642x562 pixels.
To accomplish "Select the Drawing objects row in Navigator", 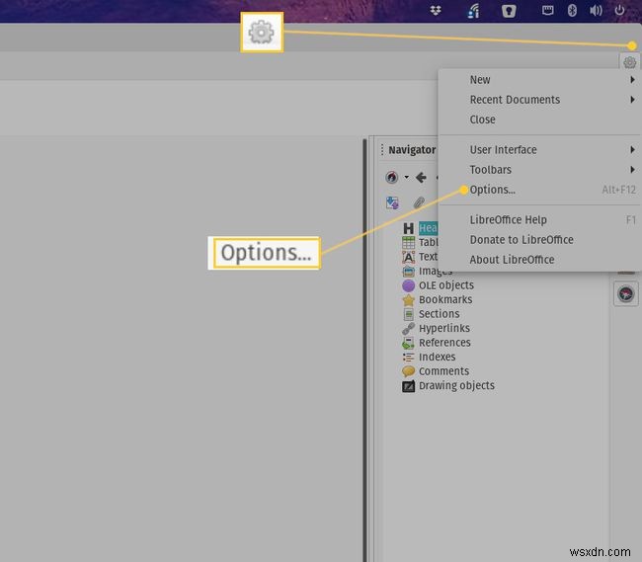I will (448, 385).
